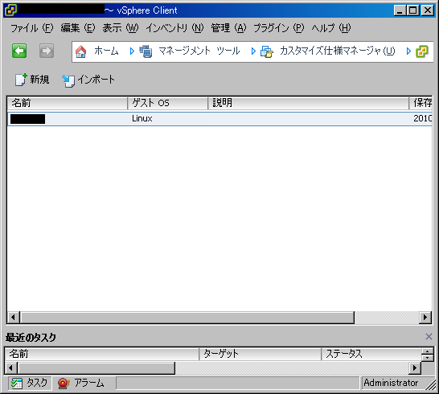Open the 表示 (W) menu
The width and height of the screenshot is (439, 394).
(121, 28)
